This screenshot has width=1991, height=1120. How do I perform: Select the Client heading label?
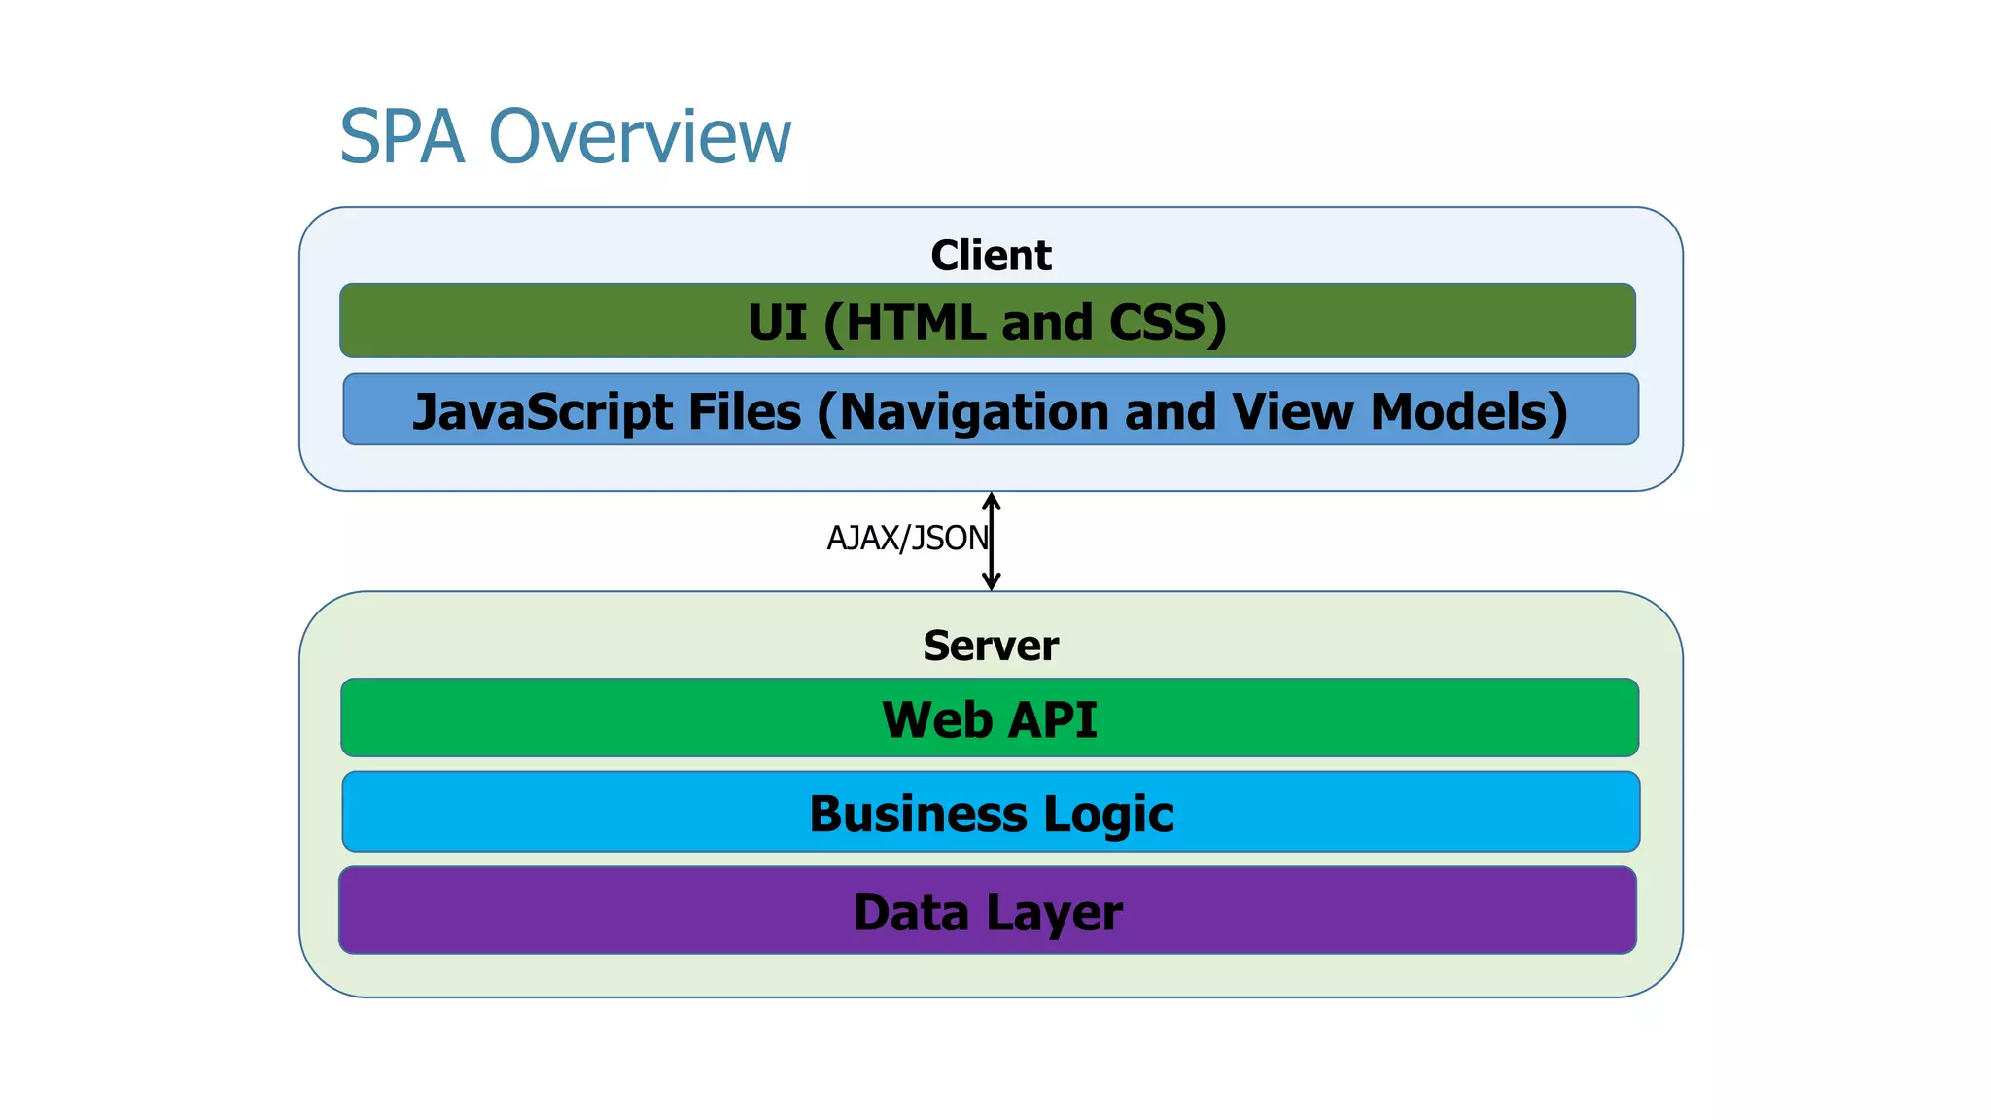click(990, 256)
